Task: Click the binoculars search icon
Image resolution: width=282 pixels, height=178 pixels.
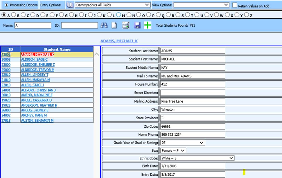Action: 104,25
